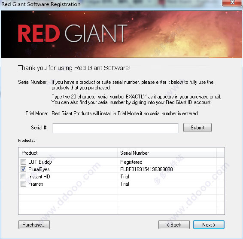This screenshot has width=243, height=239.
Task: Select the PluralEyes serial PLBF3169154198389080
Action: click(146, 169)
